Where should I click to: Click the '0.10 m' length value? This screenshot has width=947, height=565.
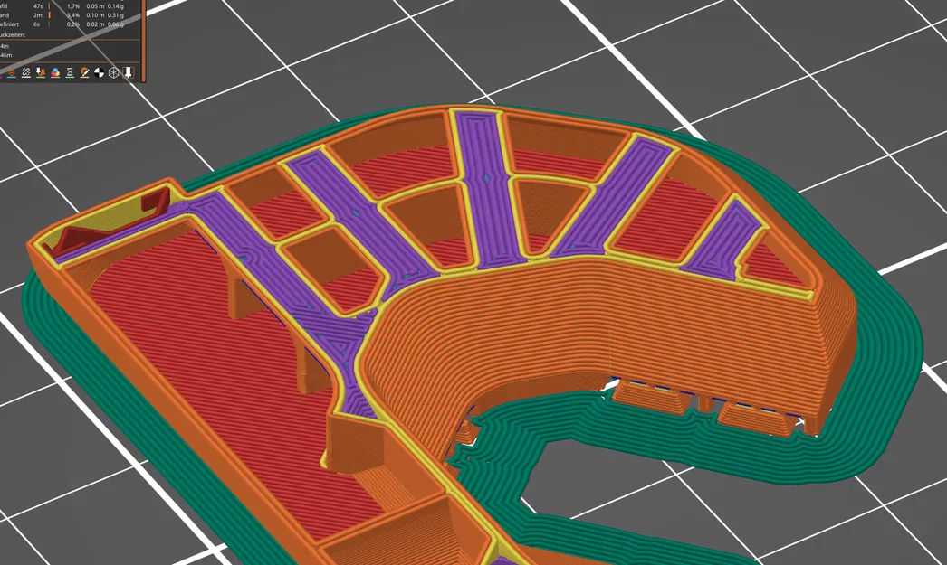click(x=95, y=15)
